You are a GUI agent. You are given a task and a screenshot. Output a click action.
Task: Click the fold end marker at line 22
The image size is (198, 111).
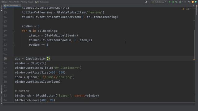14,45
